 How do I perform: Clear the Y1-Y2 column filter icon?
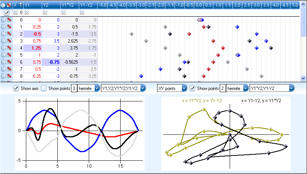[x=82, y=13]
